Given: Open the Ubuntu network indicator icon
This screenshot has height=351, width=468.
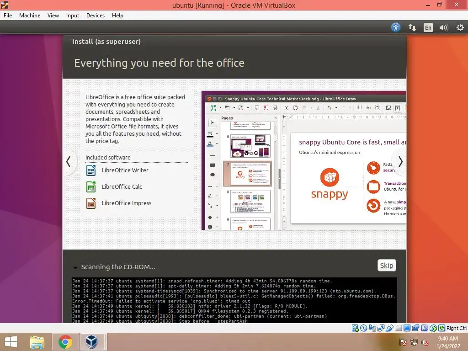Looking at the screenshot, I should [412, 27].
